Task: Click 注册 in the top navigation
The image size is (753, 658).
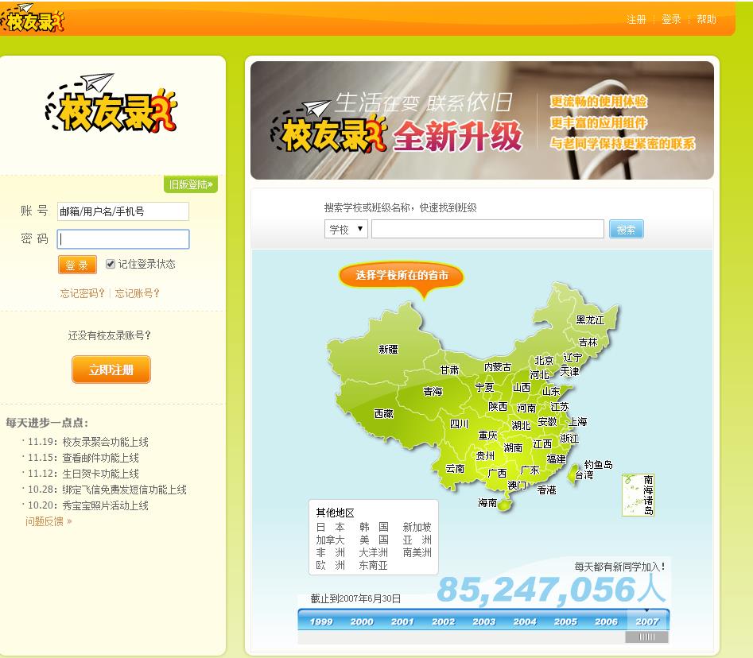Action: tap(636, 19)
